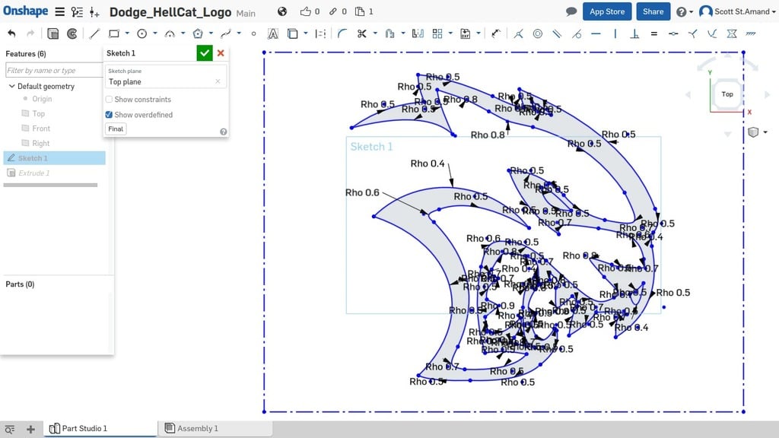Open the rectangle tool dropdown arrow
This screenshot has width=779, height=438.
127,33
